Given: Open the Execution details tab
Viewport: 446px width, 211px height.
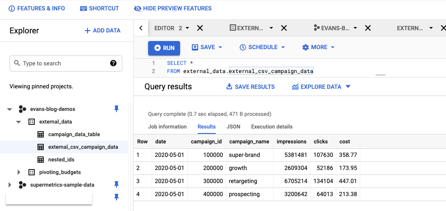Looking at the screenshot, I should (272, 127).
